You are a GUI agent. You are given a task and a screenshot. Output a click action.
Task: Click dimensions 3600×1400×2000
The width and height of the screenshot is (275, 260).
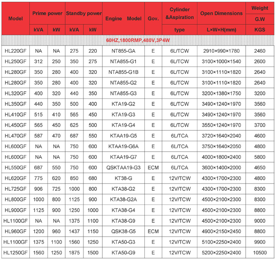pos(221,168)
